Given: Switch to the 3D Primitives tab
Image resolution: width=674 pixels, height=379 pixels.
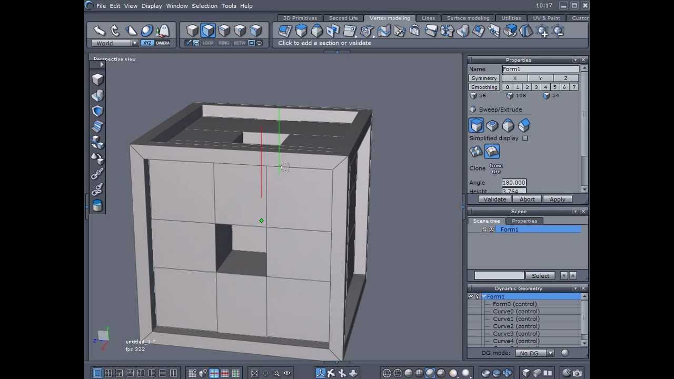Looking at the screenshot, I should 300,18.
